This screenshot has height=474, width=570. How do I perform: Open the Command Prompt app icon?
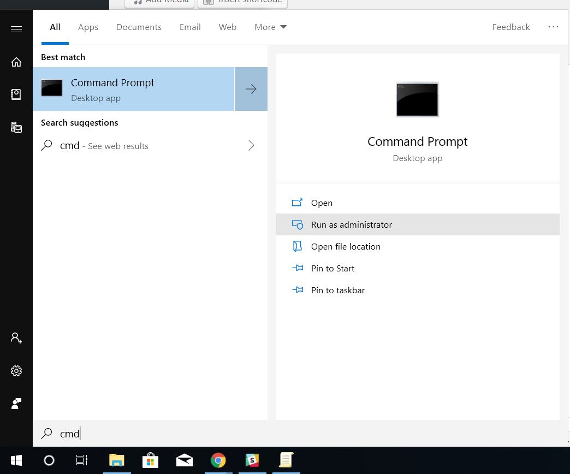(51, 87)
